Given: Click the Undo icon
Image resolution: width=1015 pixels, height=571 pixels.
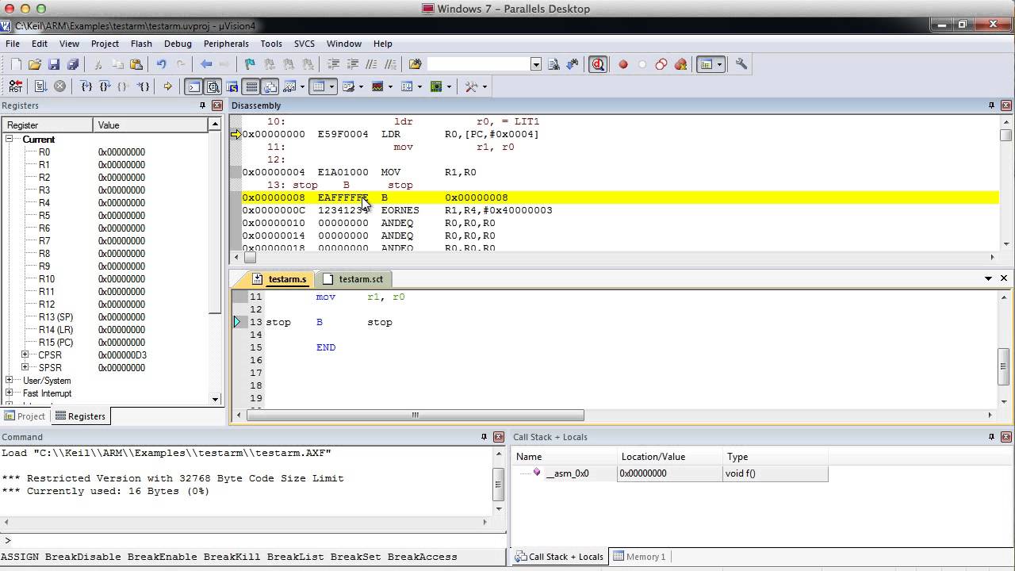Looking at the screenshot, I should (x=162, y=64).
